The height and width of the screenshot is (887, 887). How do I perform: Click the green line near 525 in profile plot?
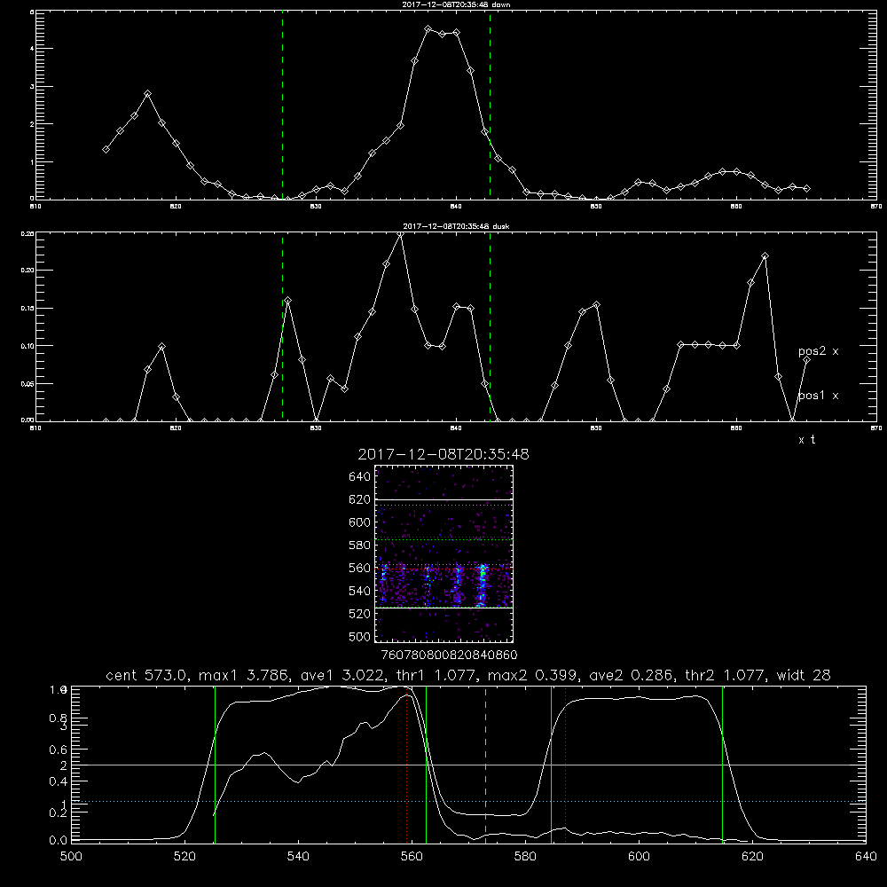click(215, 764)
